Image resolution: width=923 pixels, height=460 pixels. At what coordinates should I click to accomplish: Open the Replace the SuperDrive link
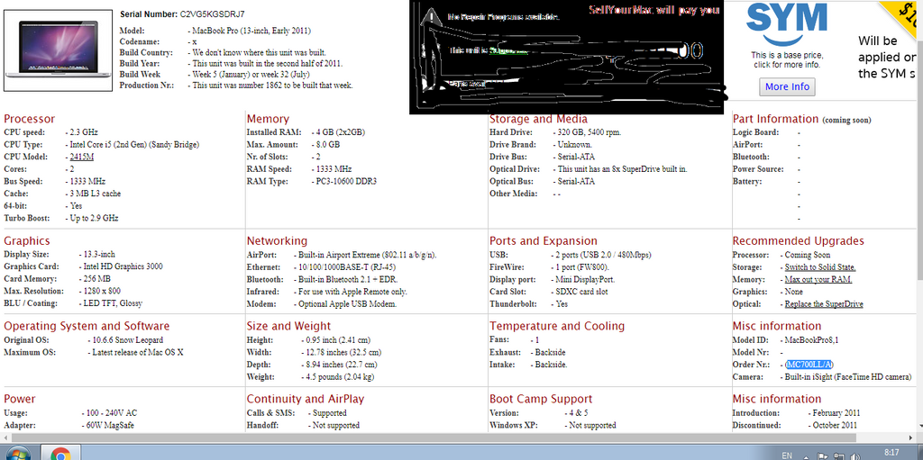[824, 304]
